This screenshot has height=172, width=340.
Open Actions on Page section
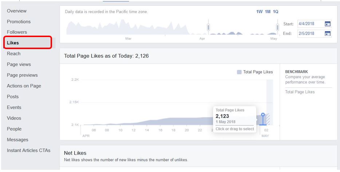[x=24, y=86]
